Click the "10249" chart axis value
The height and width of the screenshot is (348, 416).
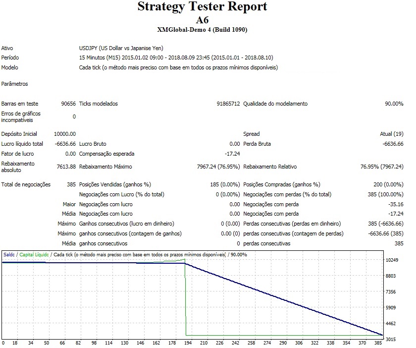(392, 260)
